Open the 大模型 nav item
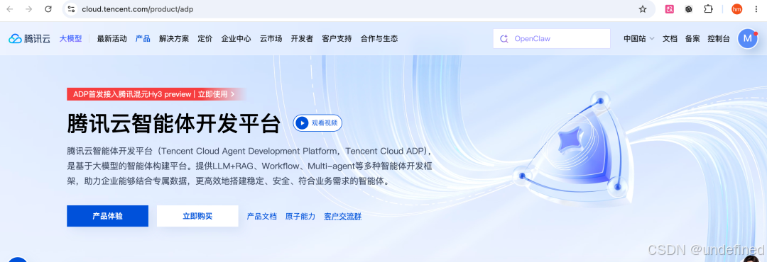Screen dimensions: 767x262 click(71, 38)
